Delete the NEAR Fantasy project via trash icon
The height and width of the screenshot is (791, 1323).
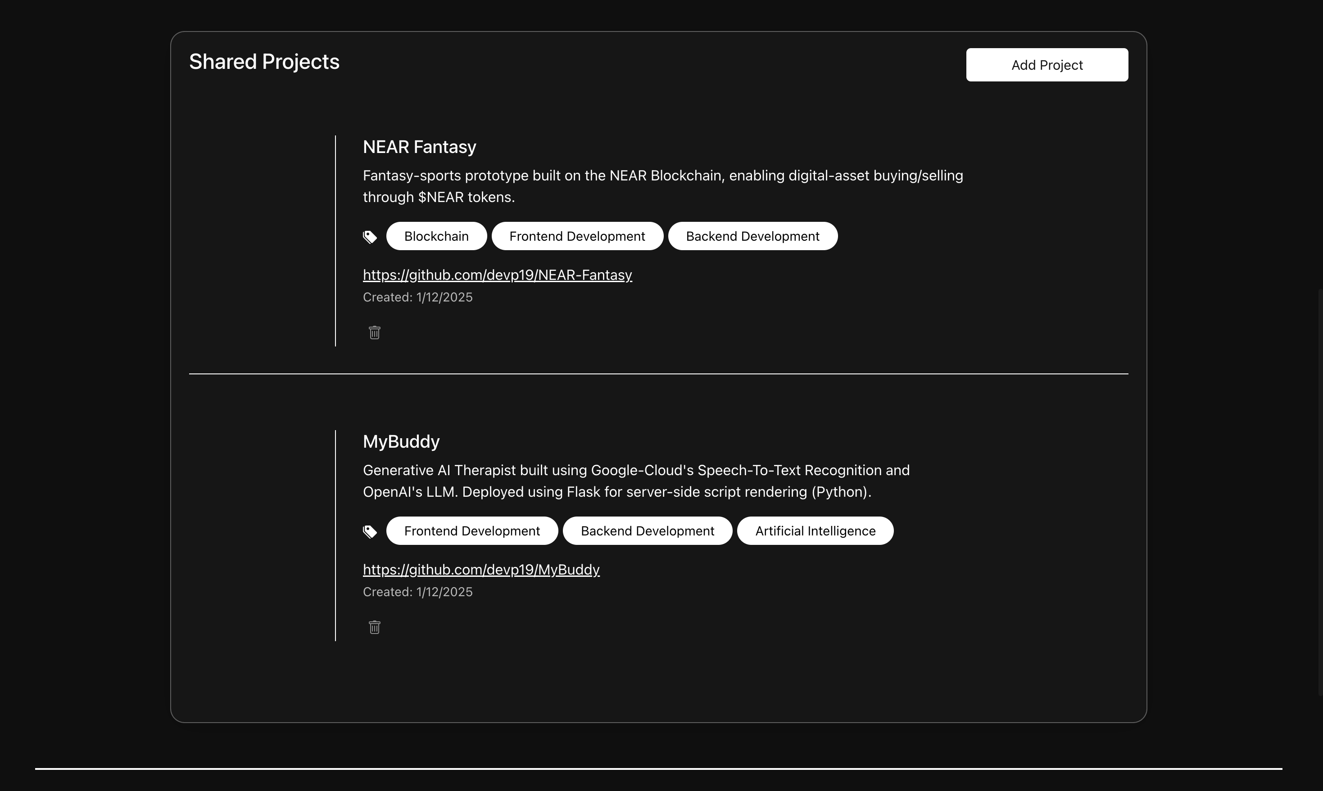(x=375, y=333)
